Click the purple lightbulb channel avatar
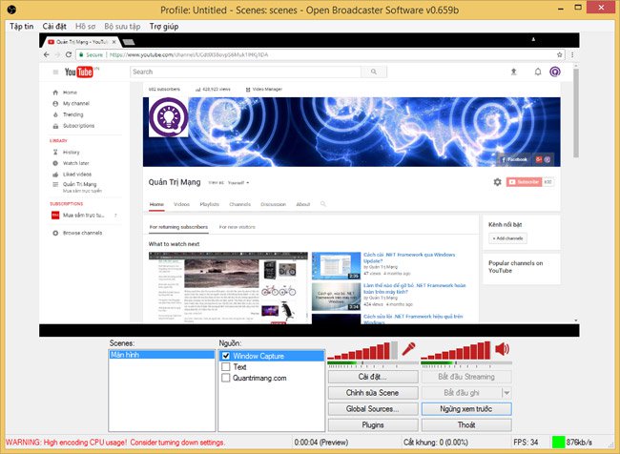Screen dimensions: 620x454 [x=169, y=117]
